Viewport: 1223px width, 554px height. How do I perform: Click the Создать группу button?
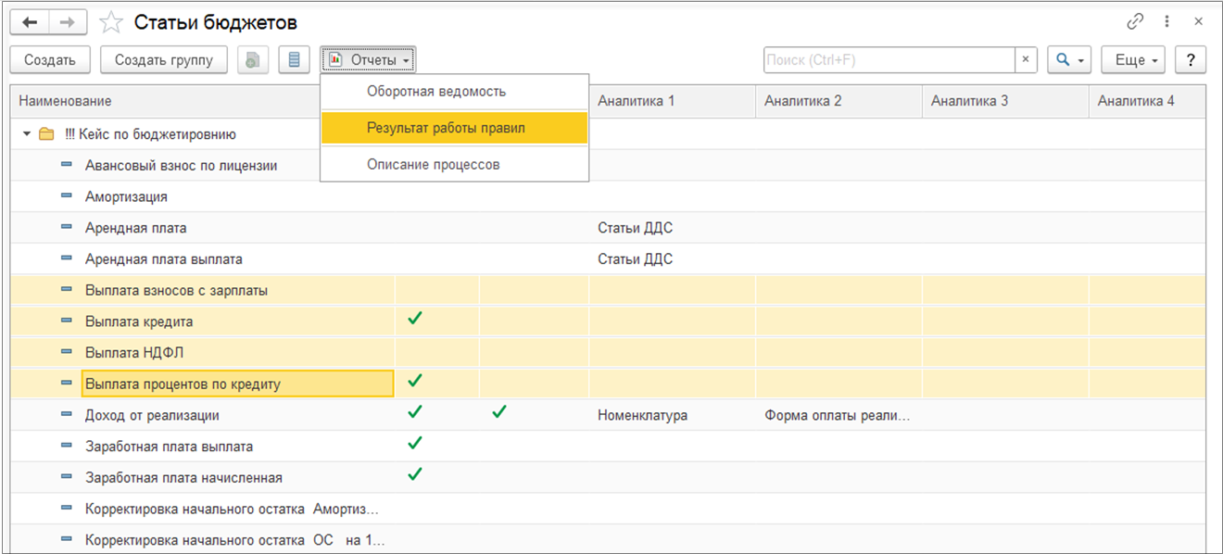tap(164, 60)
